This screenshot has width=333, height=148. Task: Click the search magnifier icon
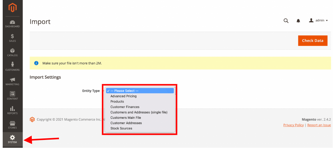(286, 21)
